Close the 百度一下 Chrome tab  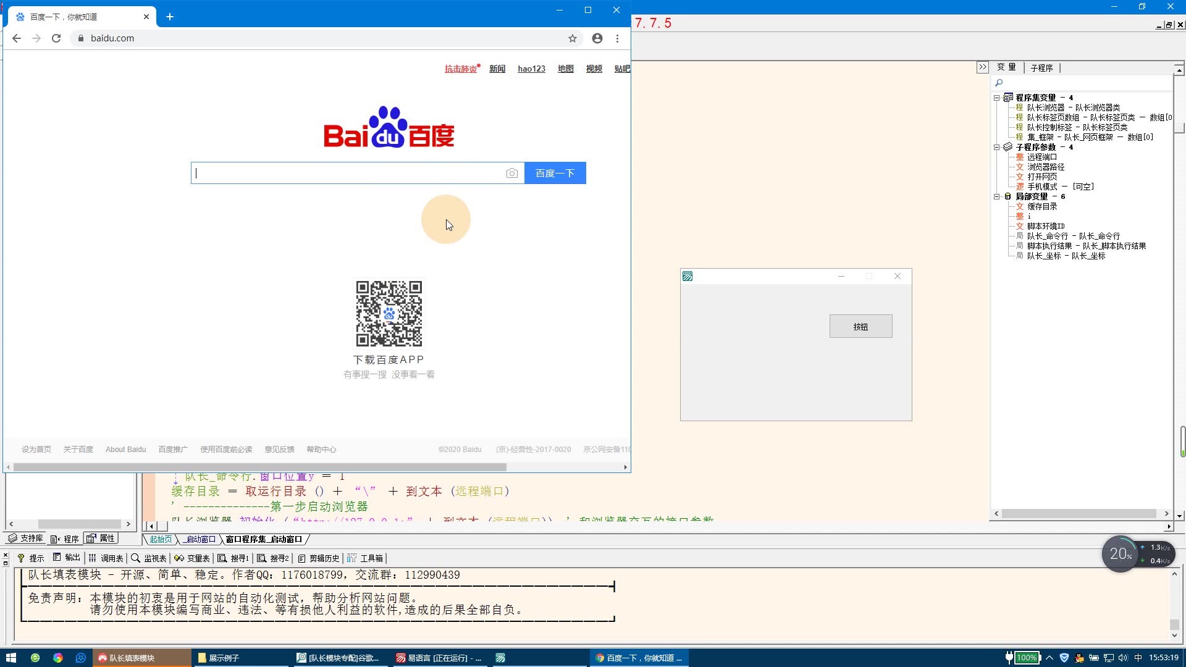coord(146,17)
